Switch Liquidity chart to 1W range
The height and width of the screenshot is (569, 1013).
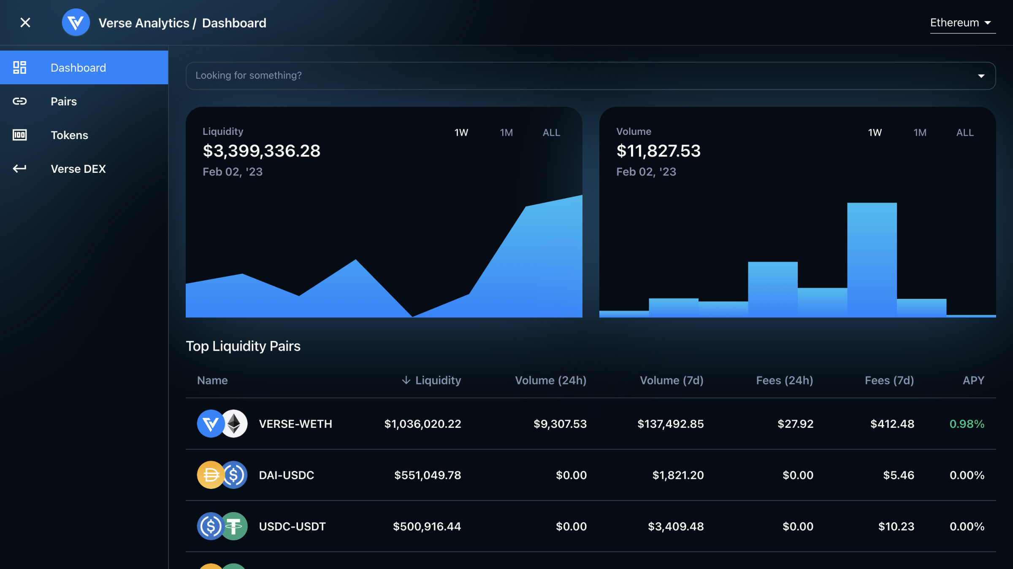pos(461,133)
